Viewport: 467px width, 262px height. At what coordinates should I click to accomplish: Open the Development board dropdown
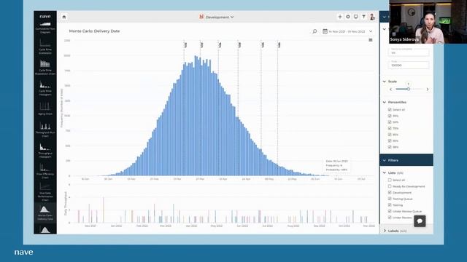point(217,17)
